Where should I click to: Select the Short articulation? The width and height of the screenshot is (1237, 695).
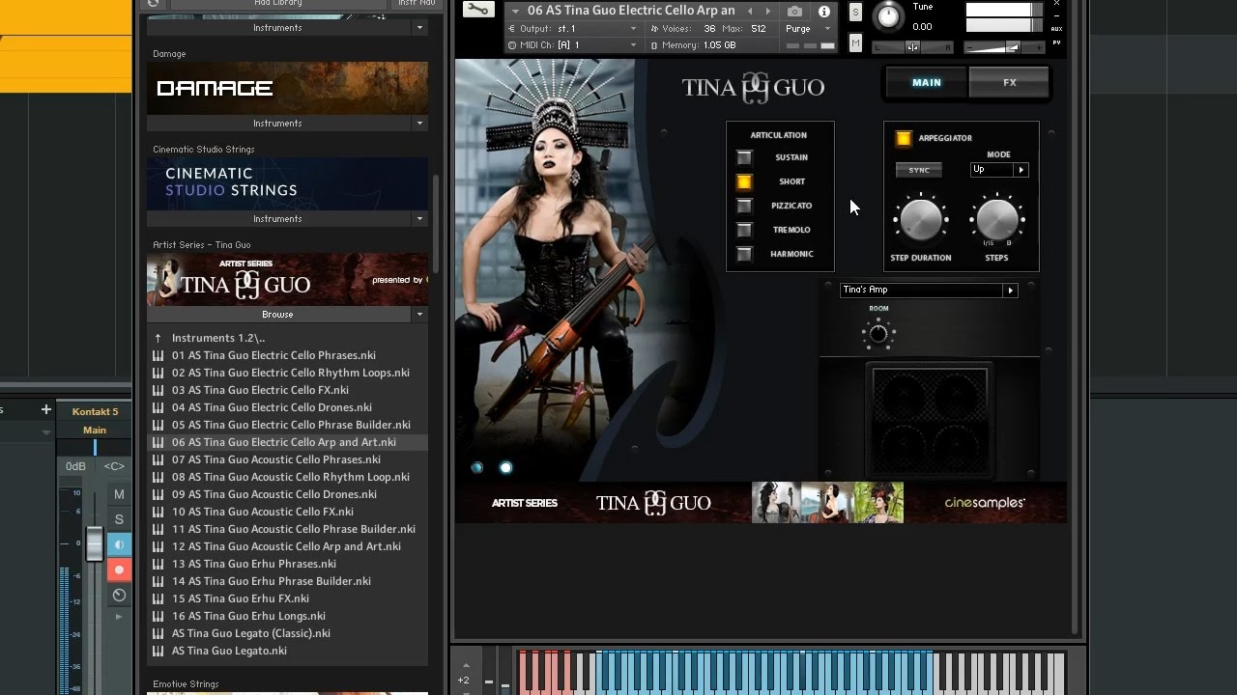744,181
